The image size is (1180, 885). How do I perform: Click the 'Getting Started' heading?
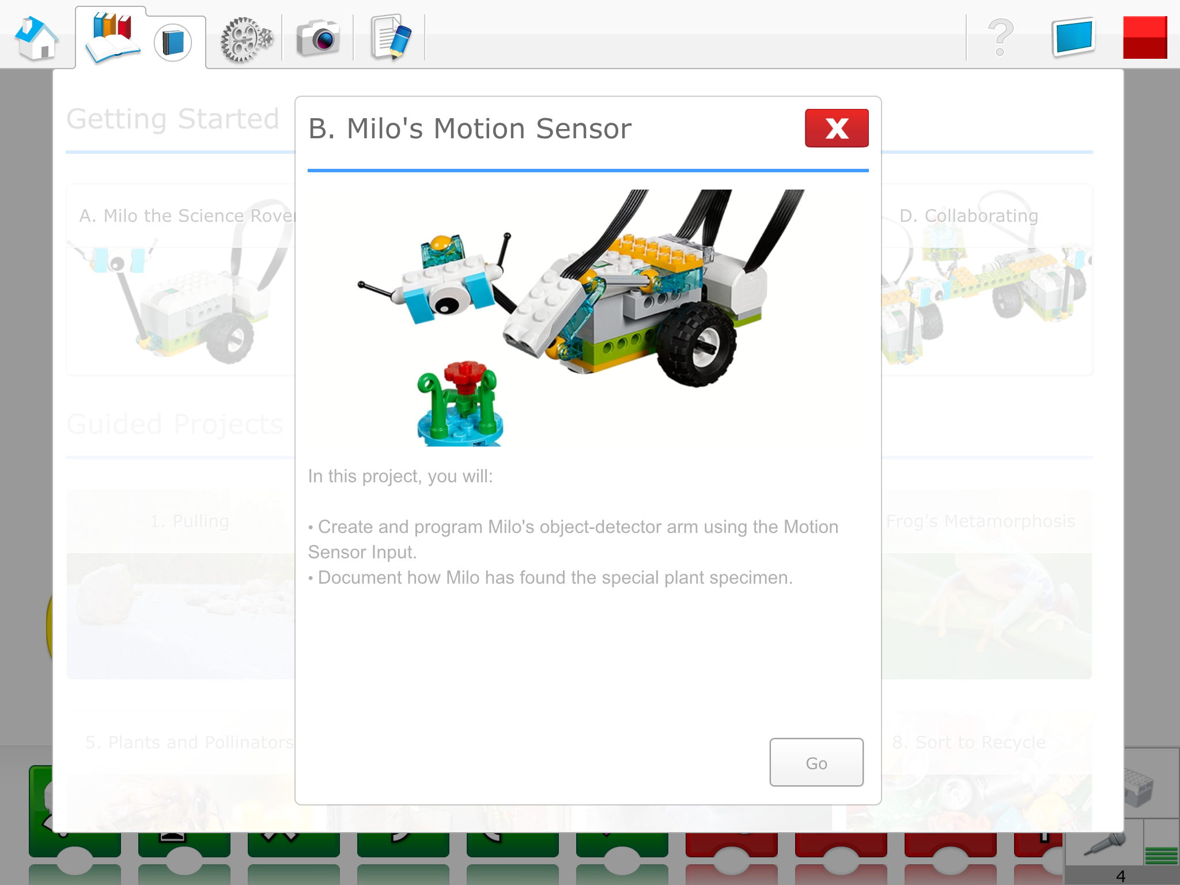click(x=173, y=119)
